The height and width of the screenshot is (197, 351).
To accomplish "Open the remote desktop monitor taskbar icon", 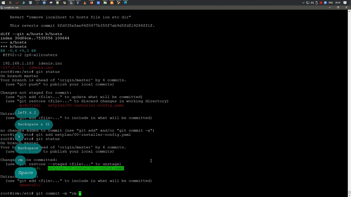I will coord(30,3).
